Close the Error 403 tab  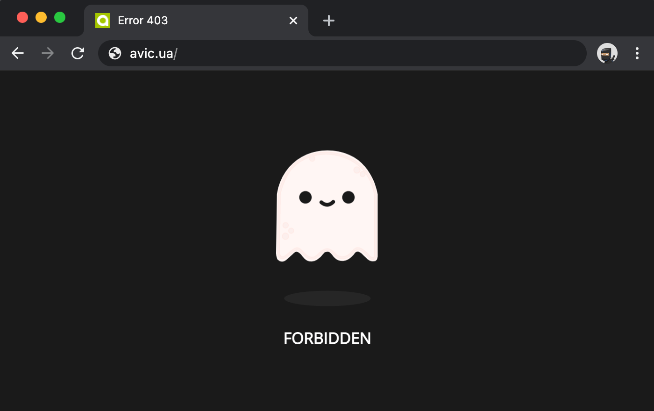tap(293, 21)
